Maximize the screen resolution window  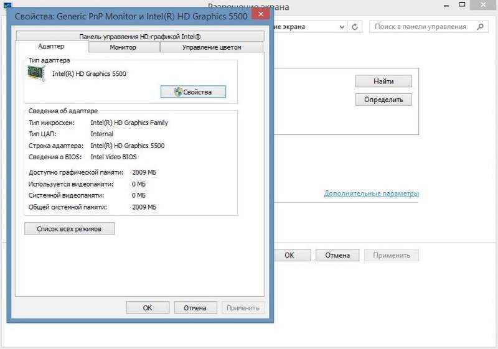[463, 5]
